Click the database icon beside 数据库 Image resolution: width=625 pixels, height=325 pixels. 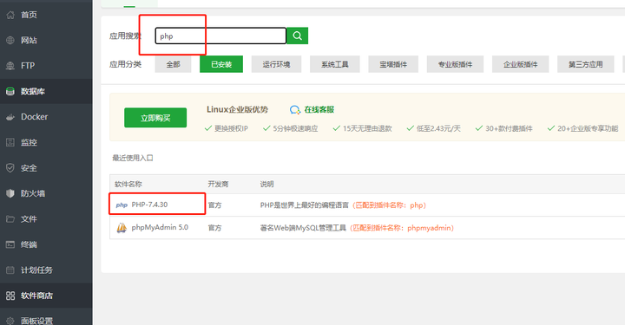[x=10, y=92]
